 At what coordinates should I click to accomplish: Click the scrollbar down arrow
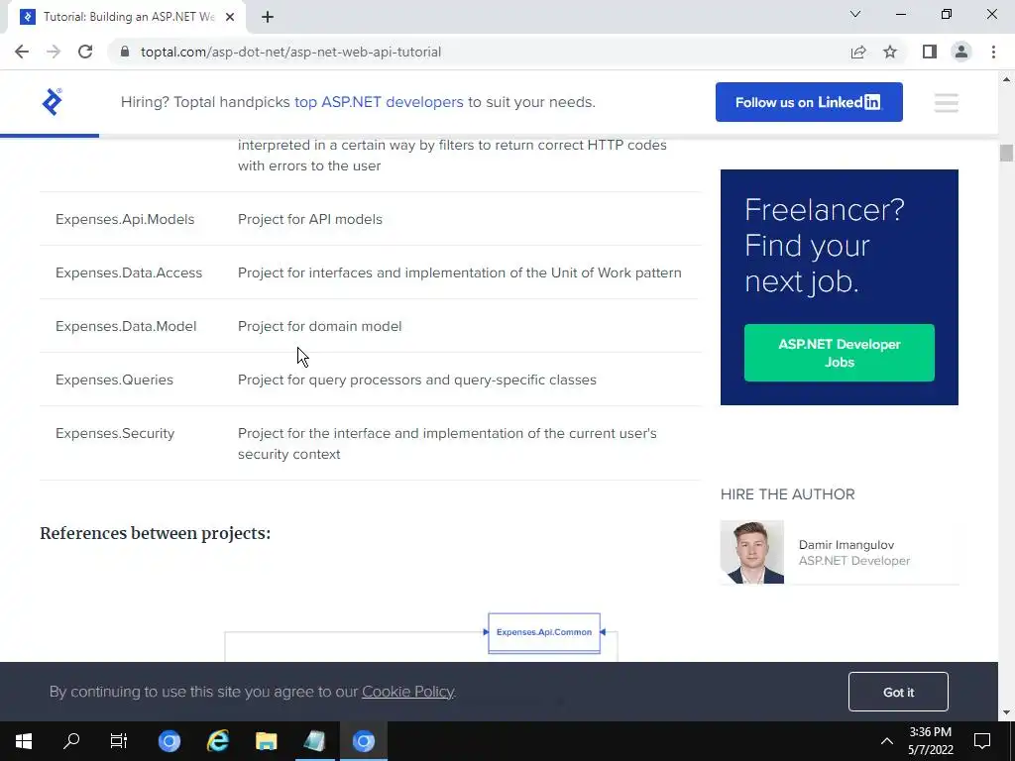[x=1006, y=713]
